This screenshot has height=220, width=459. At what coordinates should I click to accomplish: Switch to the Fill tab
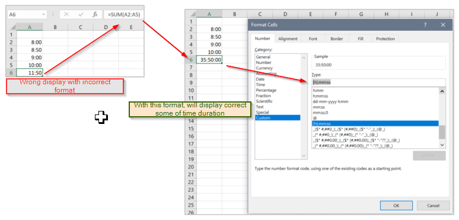[x=361, y=39]
